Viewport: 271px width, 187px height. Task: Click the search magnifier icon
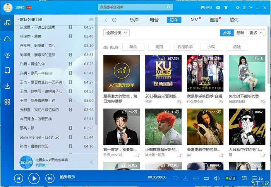point(169,7)
